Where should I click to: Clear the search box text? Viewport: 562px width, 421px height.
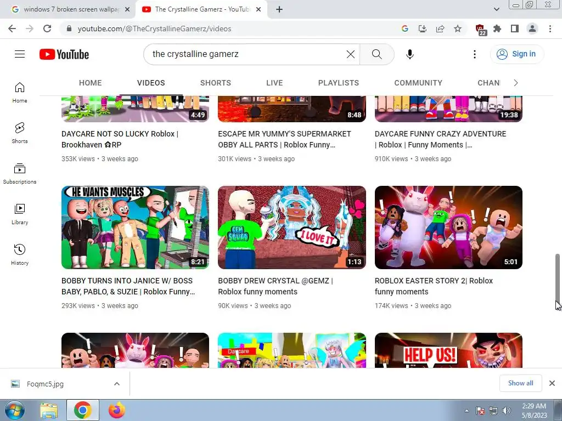pyautogui.click(x=351, y=54)
